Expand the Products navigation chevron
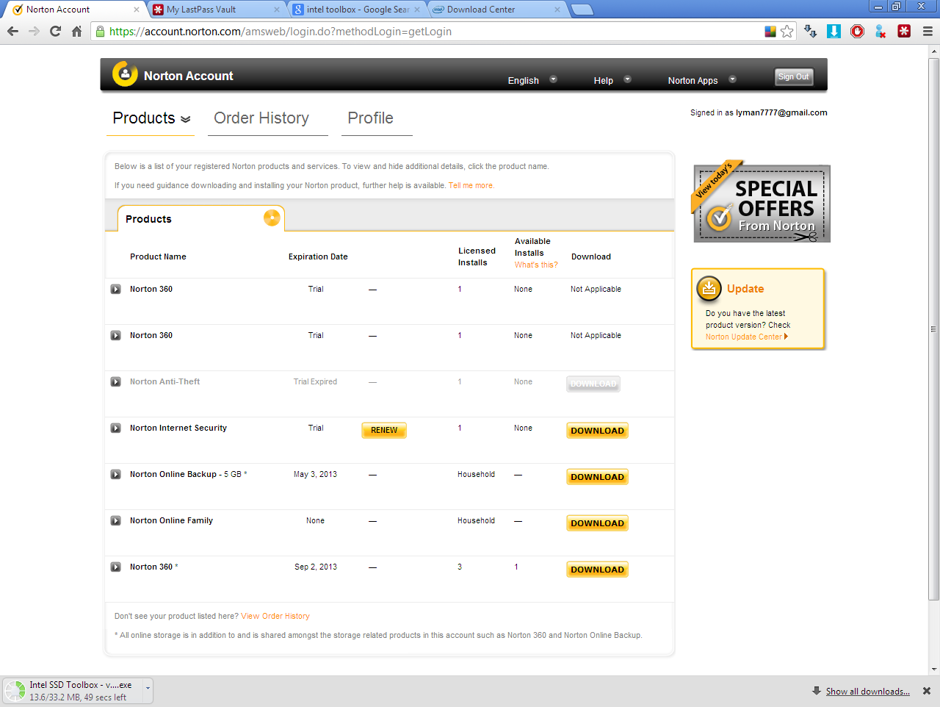This screenshot has width=940, height=707. coord(186,119)
